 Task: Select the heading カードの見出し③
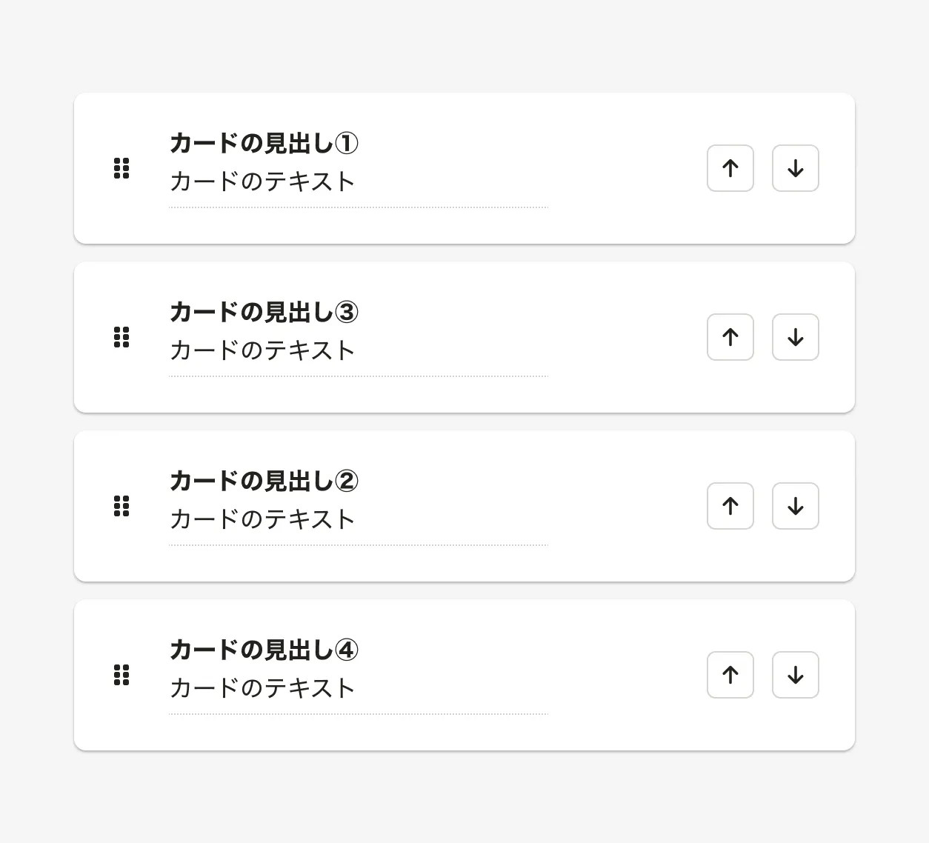pyautogui.click(x=264, y=312)
